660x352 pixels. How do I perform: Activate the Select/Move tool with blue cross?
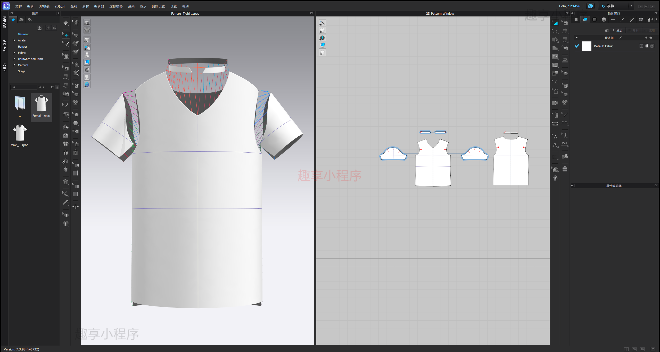pyautogui.click(x=66, y=35)
